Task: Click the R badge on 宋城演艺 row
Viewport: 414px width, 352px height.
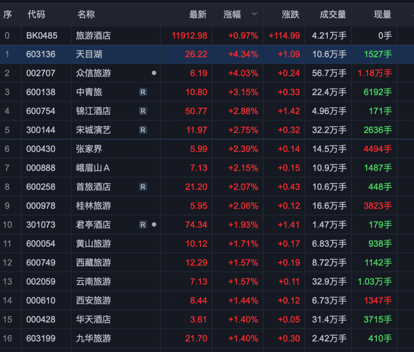Action: [143, 130]
